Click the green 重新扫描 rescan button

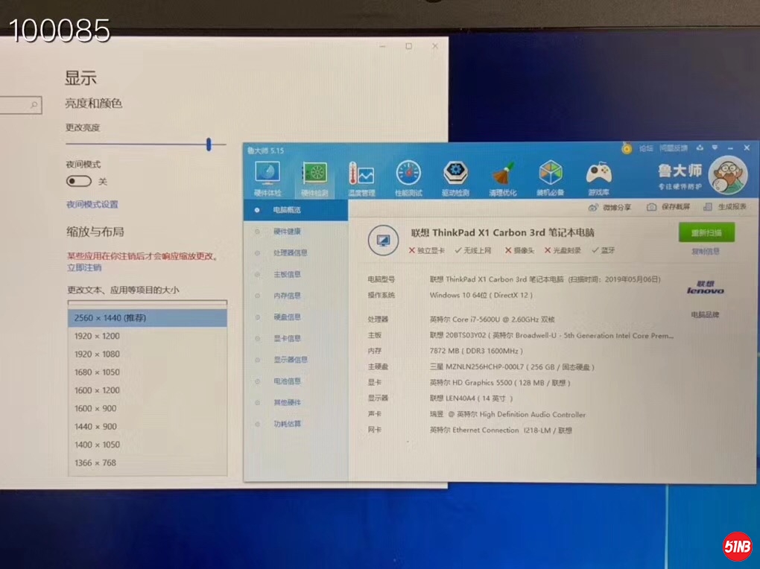706,232
